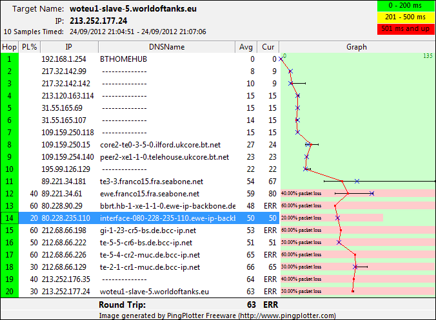
Task: Click 40.00% packet loss bar on hop 12
Action: pos(357,193)
